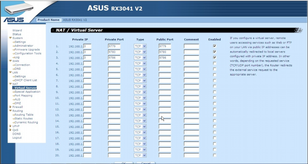308x164 pixels.
Task: View the system Log
Action: point(17,57)
